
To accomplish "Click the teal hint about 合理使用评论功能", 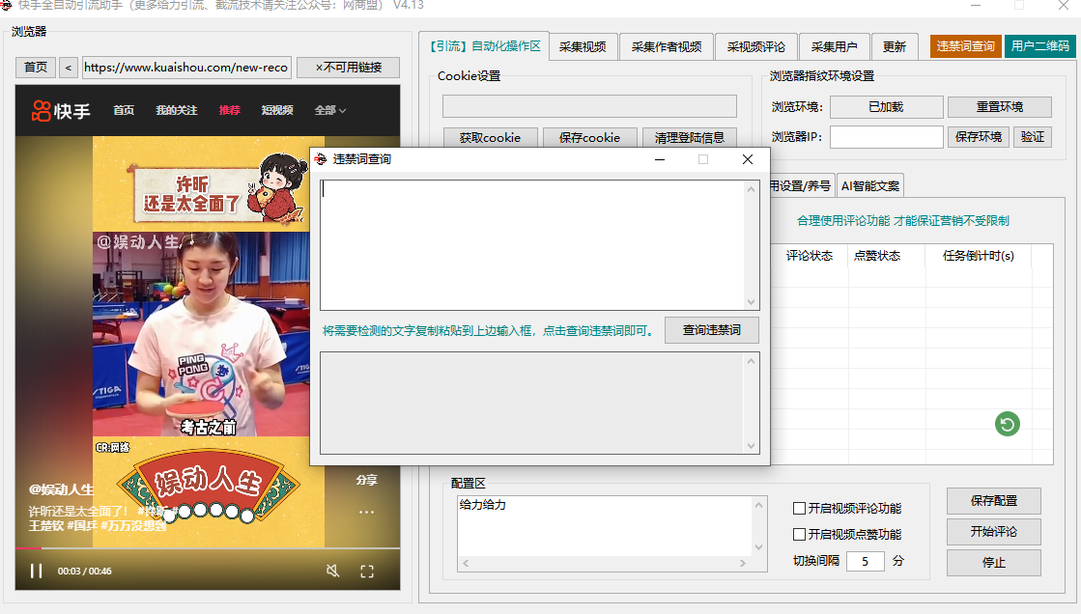I will click(x=902, y=220).
